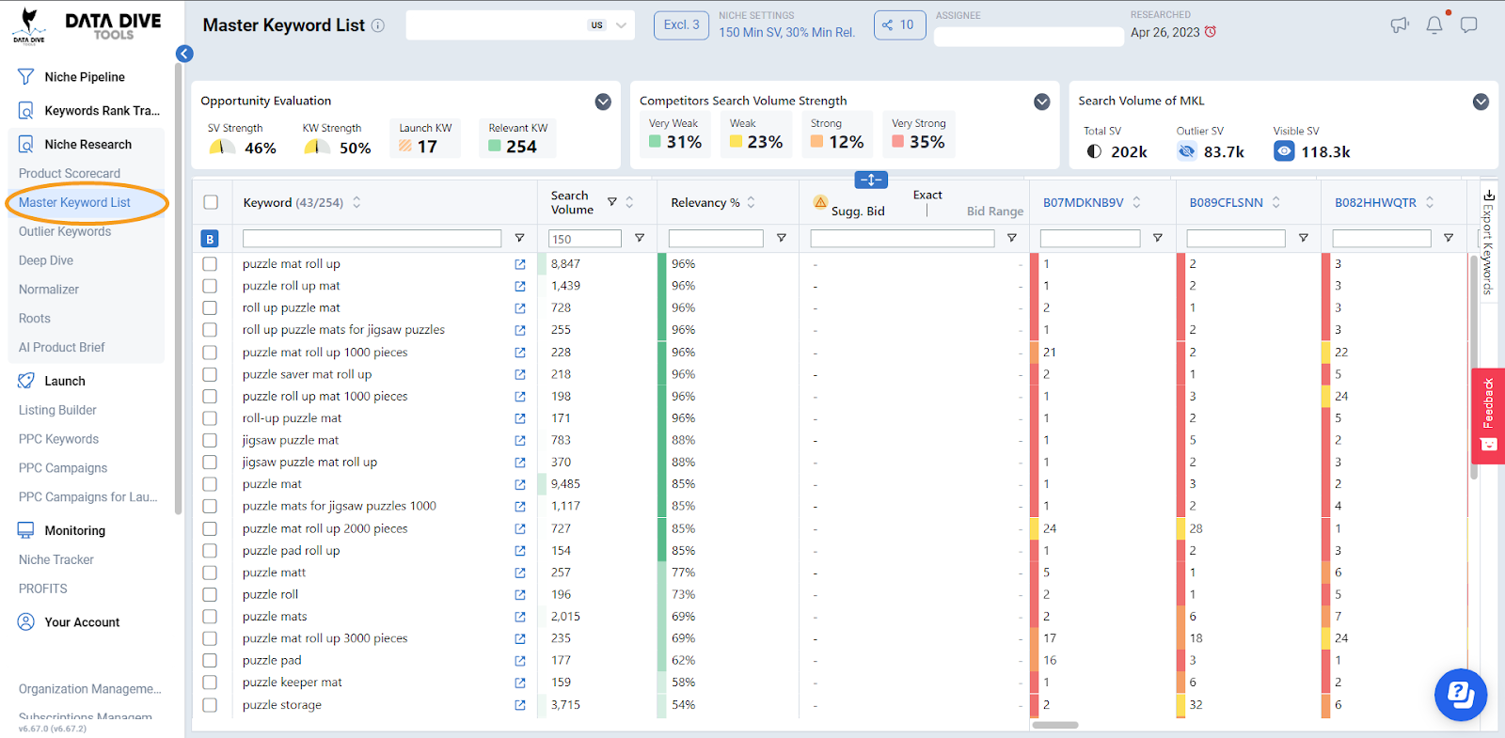Check the box for puzzle storage
1505x738 pixels.
(x=210, y=705)
